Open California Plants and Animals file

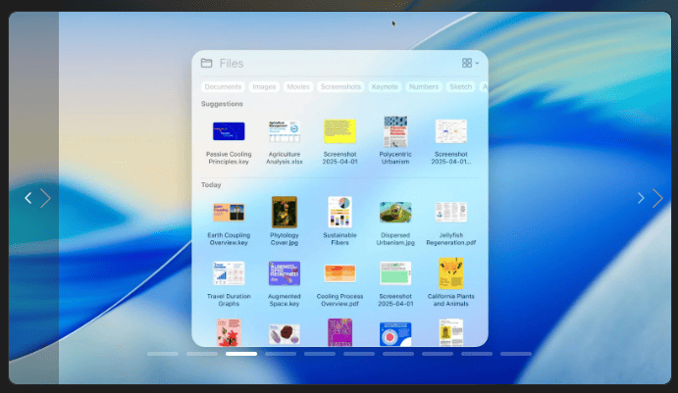pyautogui.click(x=451, y=273)
